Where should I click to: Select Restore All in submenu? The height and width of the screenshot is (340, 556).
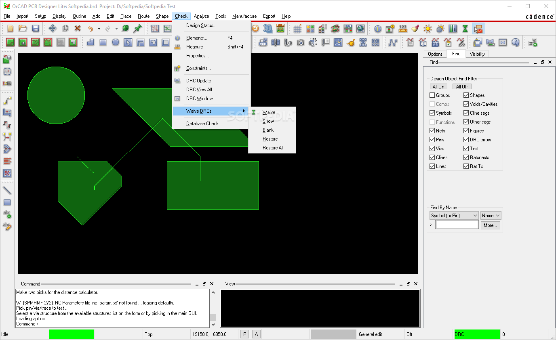[x=273, y=148]
